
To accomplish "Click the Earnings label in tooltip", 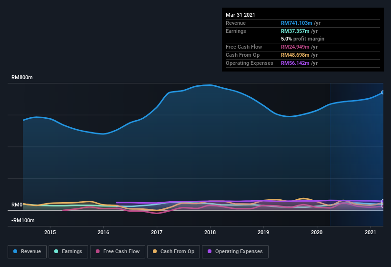I will [x=236, y=31].
